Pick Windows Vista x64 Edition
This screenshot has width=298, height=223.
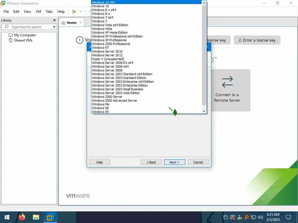coord(147,25)
